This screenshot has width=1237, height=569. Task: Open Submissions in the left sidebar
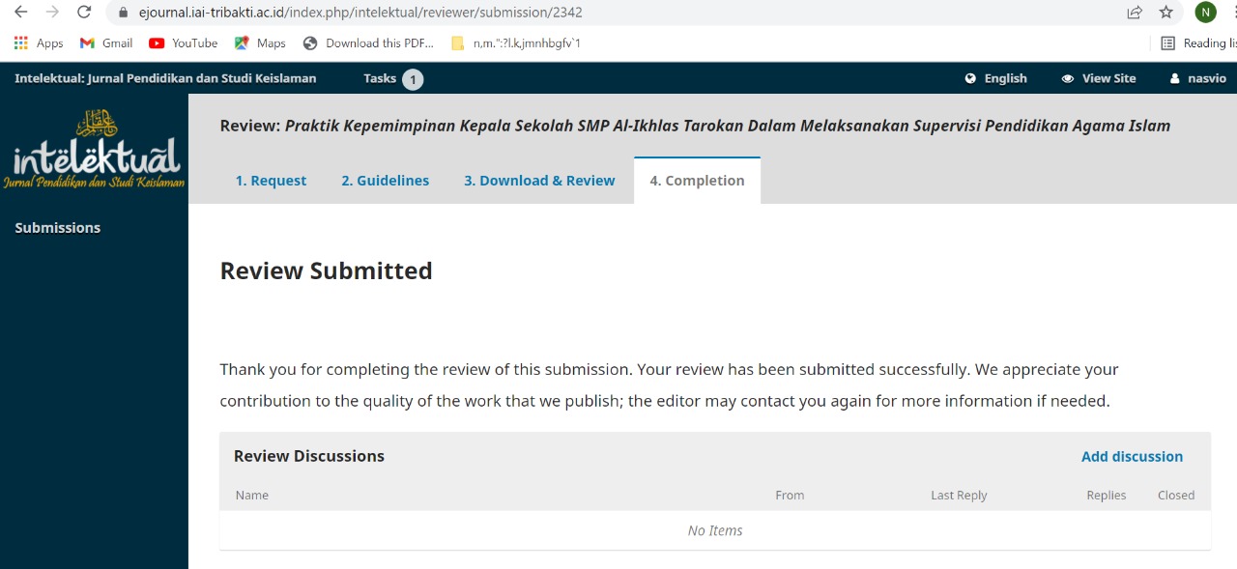tap(58, 228)
